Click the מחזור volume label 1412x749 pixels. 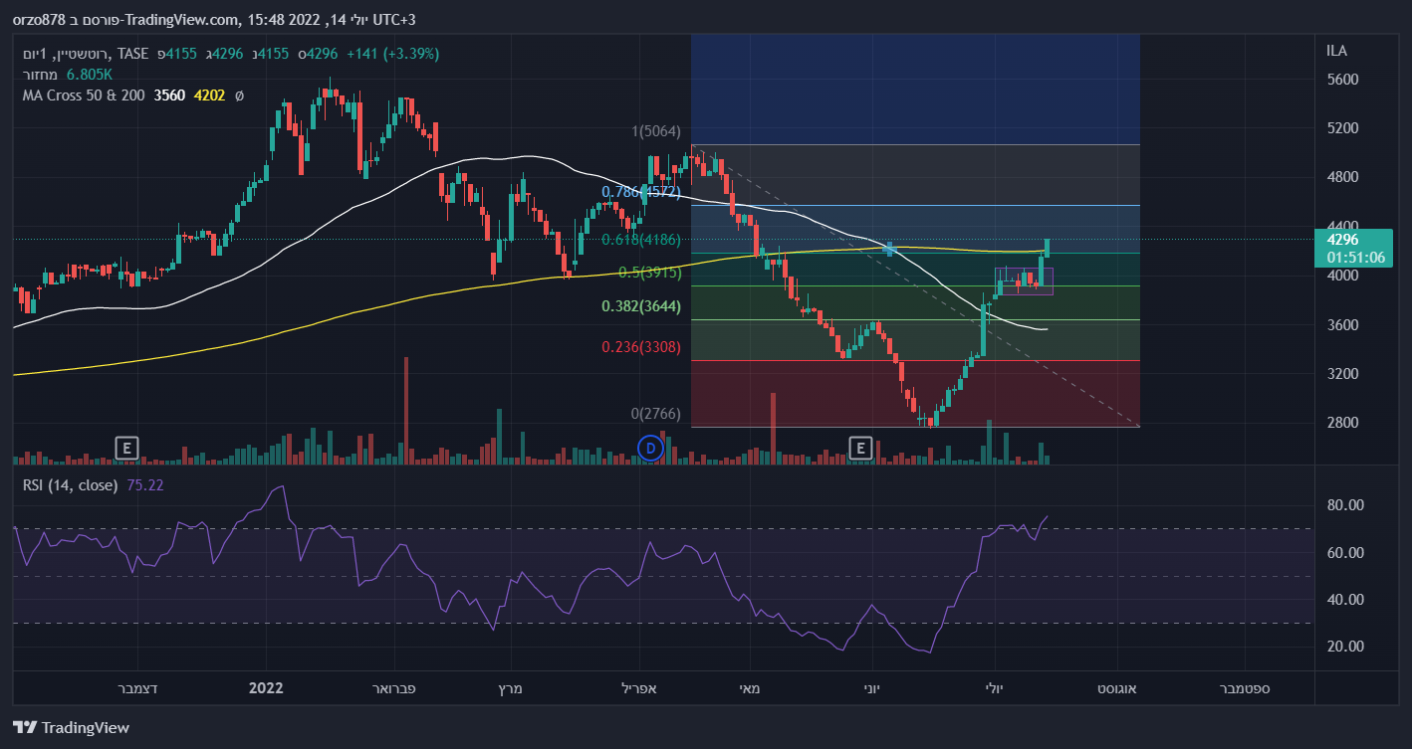(41, 75)
